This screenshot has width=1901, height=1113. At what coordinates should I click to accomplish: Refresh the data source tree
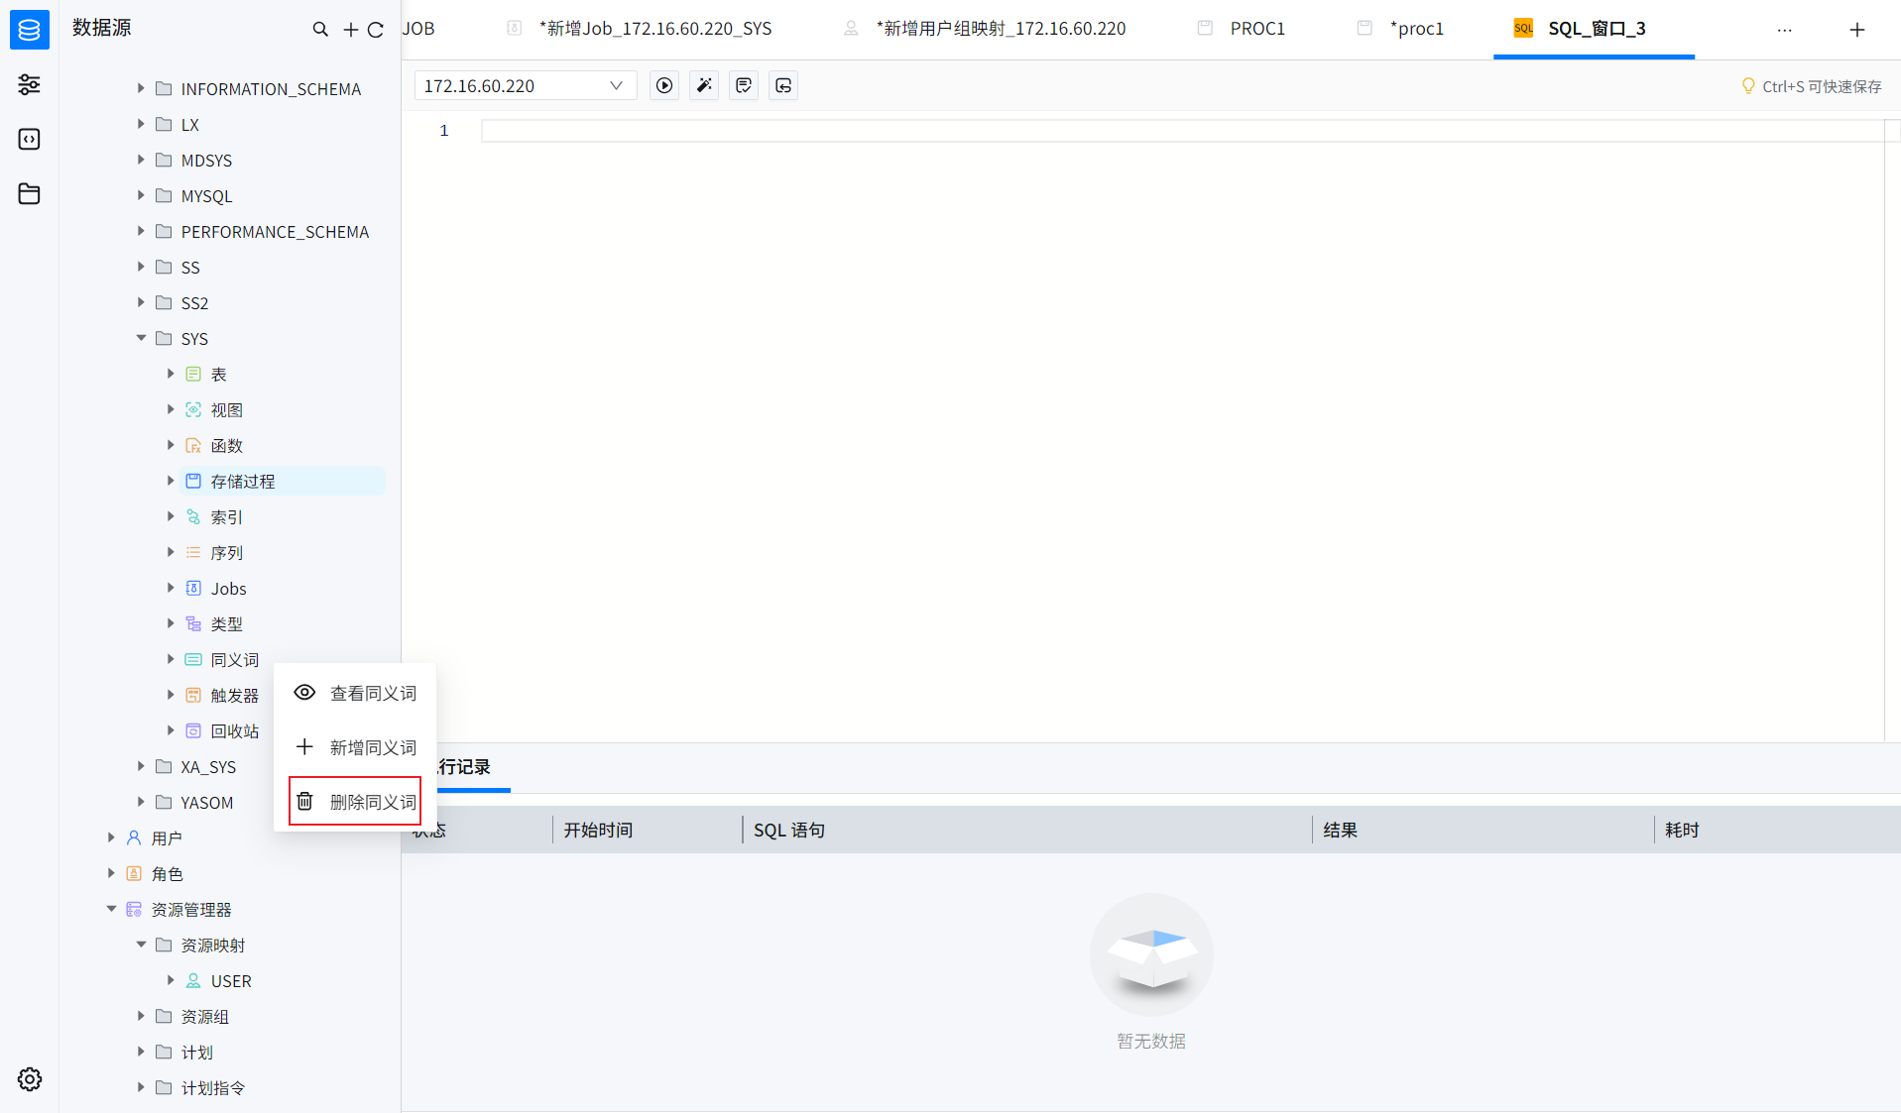click(x=376, y=30)
